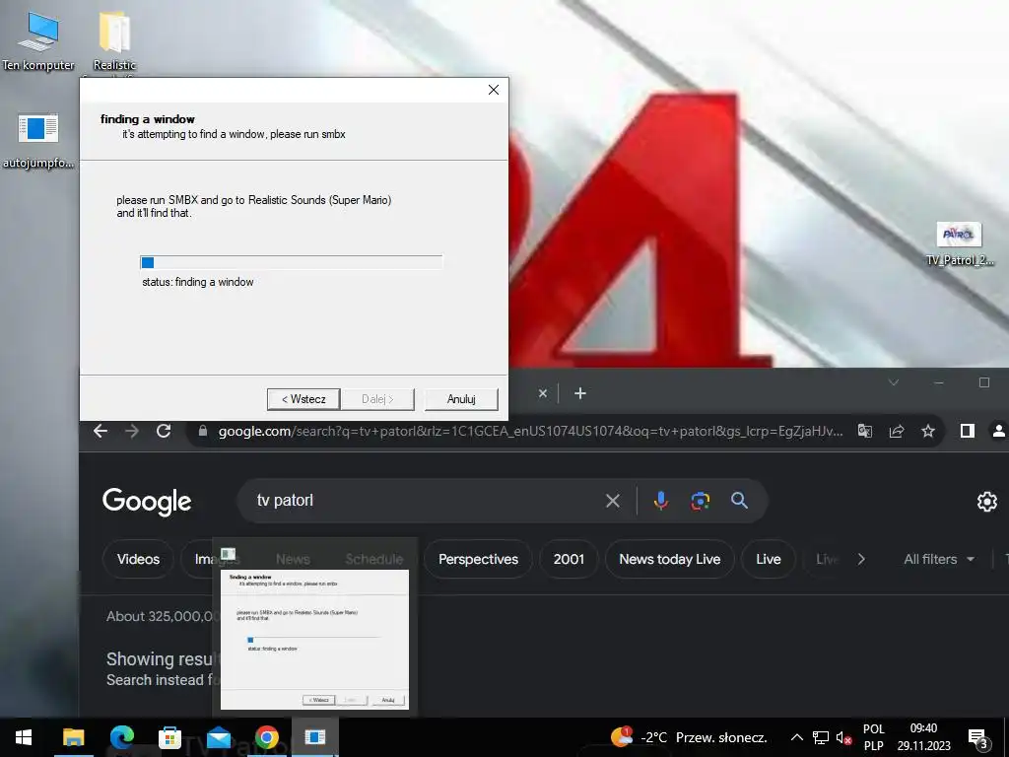Click the Chrome address bar URL
Screen dimensions: 1009x757
point(530,432)
